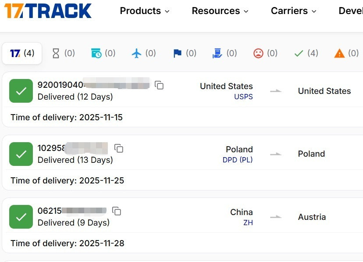The width and height of the screenshot is (363, 262).
Task: Filter by blue flag pickup status
Action: (x=185, y=53)
